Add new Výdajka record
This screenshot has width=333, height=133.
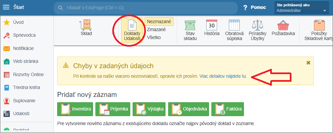(149, 109)
